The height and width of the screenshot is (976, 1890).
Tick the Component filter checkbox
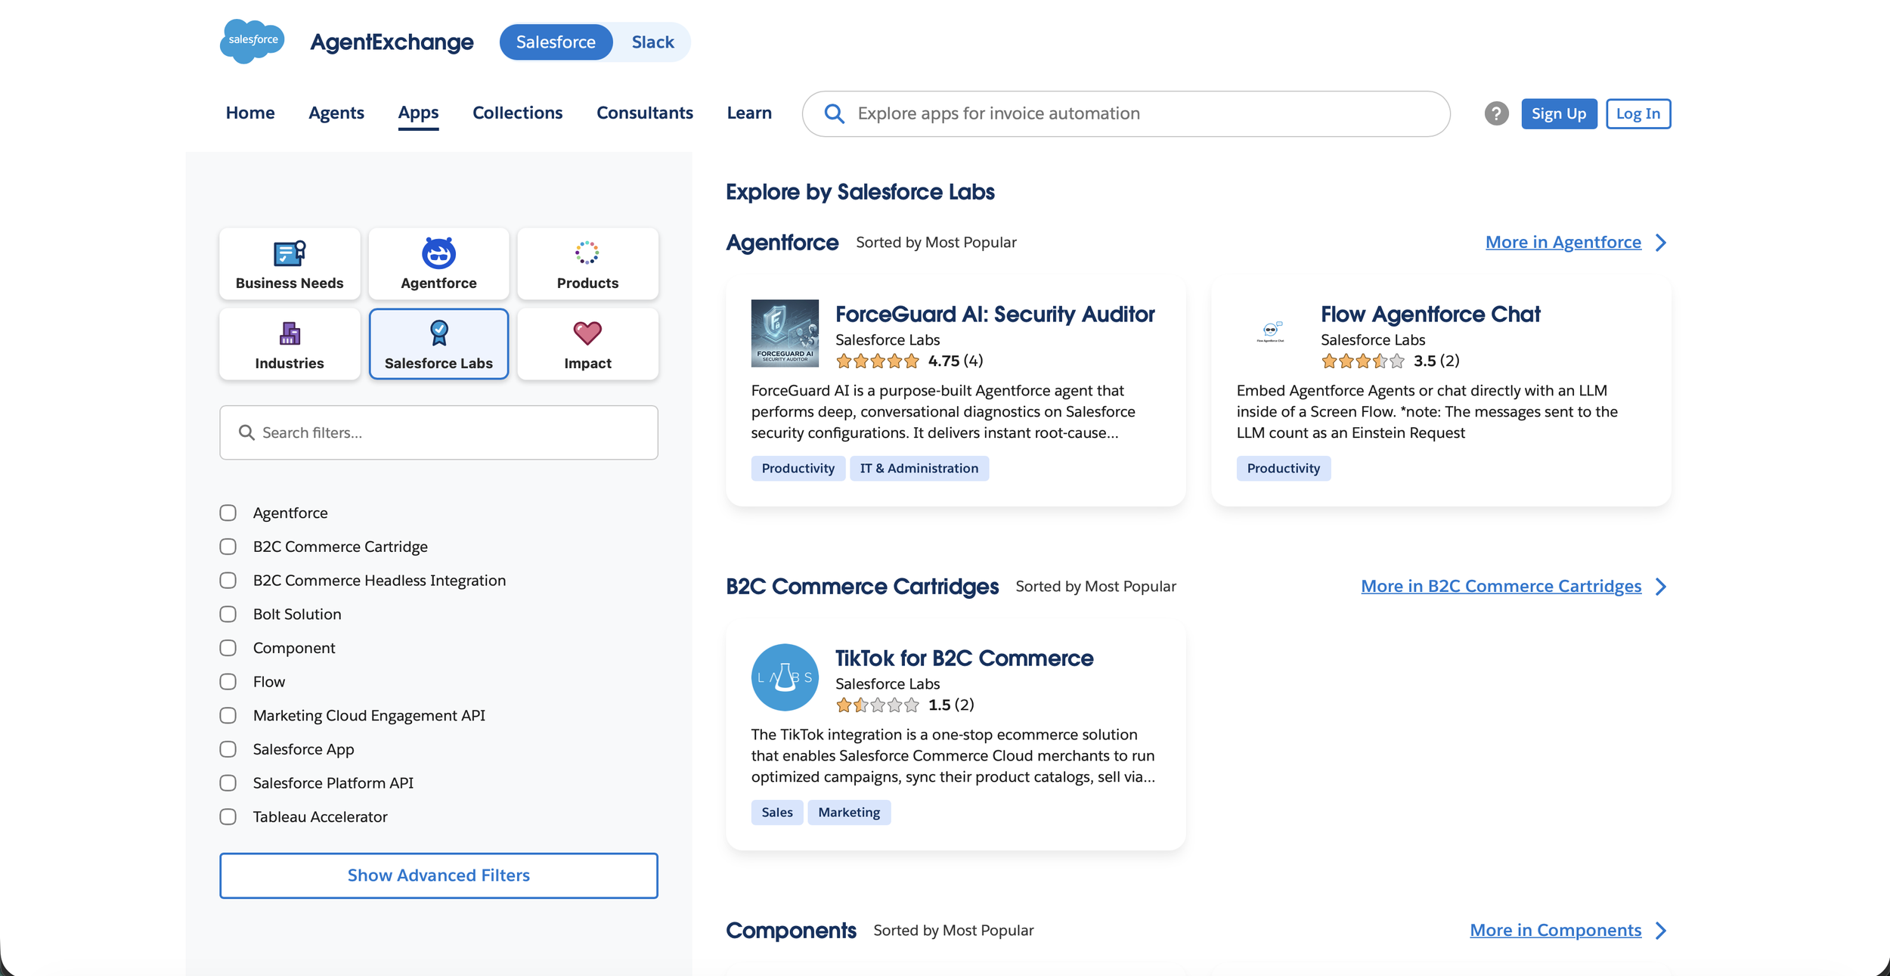(x=228, y=648)
